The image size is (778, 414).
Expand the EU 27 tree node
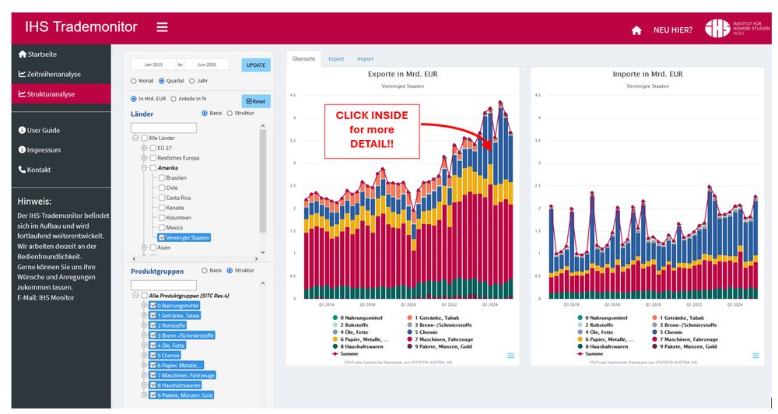144,148
